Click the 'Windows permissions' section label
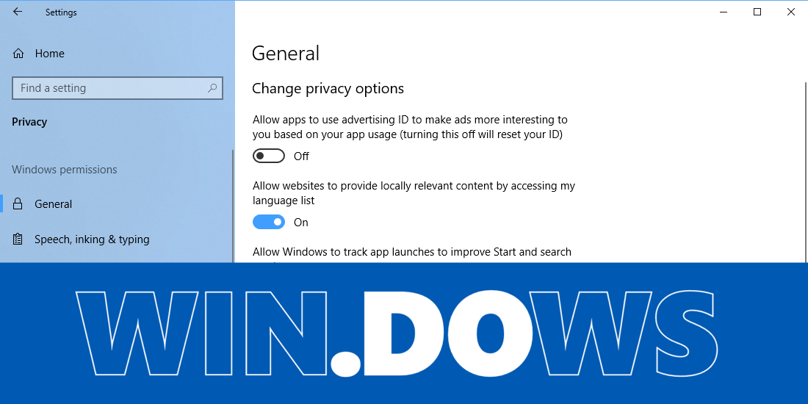 65,170
